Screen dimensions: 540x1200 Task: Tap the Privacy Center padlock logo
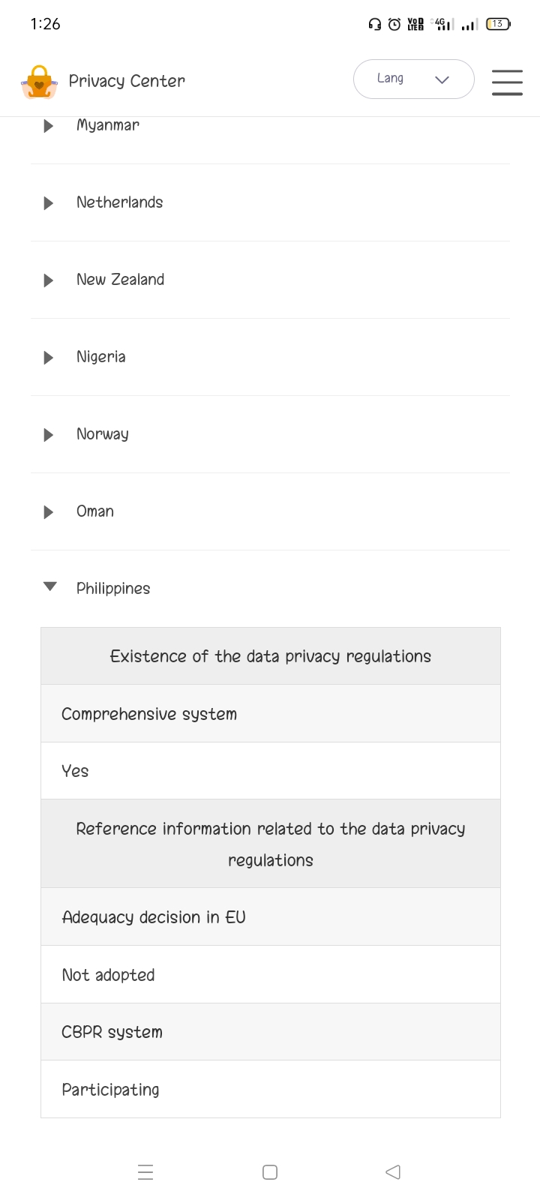[39, 81]
